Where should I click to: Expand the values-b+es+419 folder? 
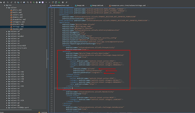[x=7, y=46]
